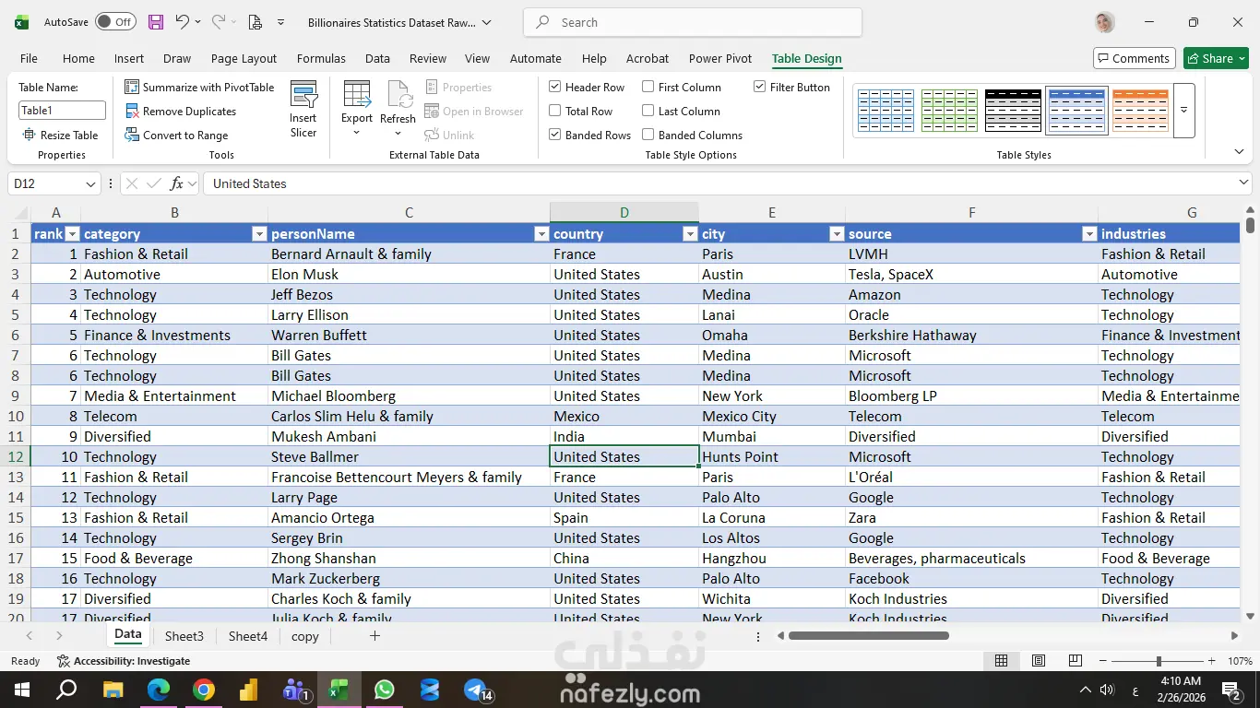1260x708 pixels.
Task: Toggle the AutoSave switch
Action: 115,22
